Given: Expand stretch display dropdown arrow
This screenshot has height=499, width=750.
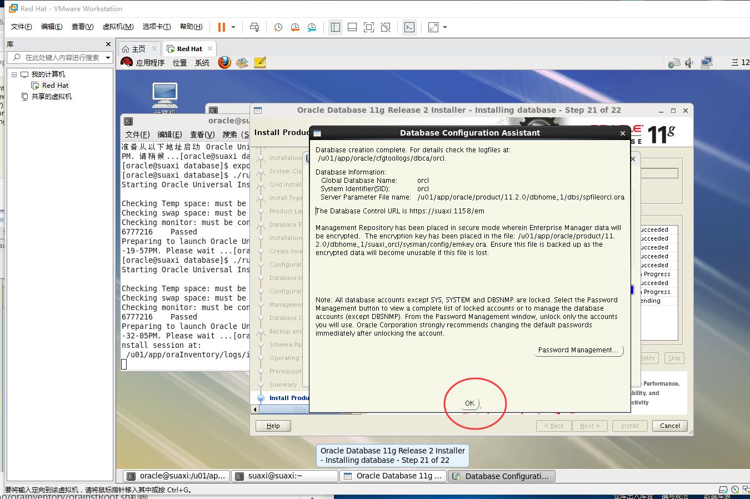Looking at the screenshot, I should [445, 27].
